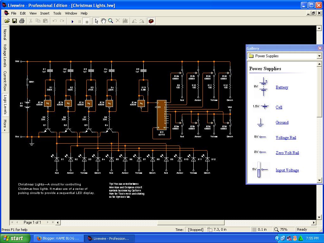Viewport: 324px width, 243px height.
Task: Click the delete (X) tool
Action: click(x=118, y=21)
